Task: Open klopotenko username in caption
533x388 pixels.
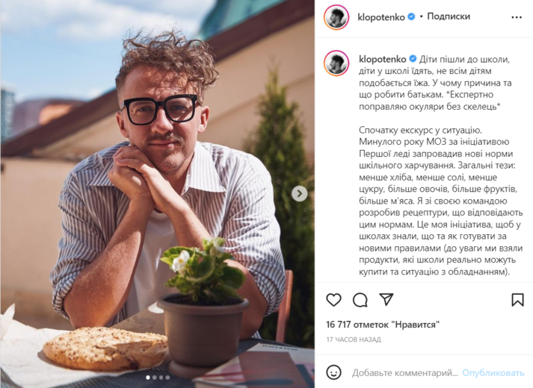Action: 383,60
